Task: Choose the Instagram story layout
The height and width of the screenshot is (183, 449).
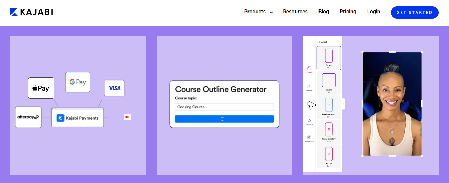Action: click(329, 132)
